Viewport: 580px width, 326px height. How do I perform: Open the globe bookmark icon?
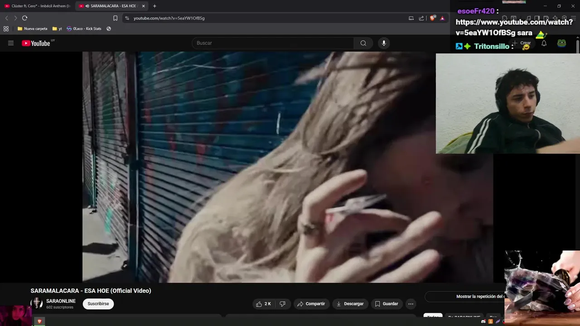point(109,29)
